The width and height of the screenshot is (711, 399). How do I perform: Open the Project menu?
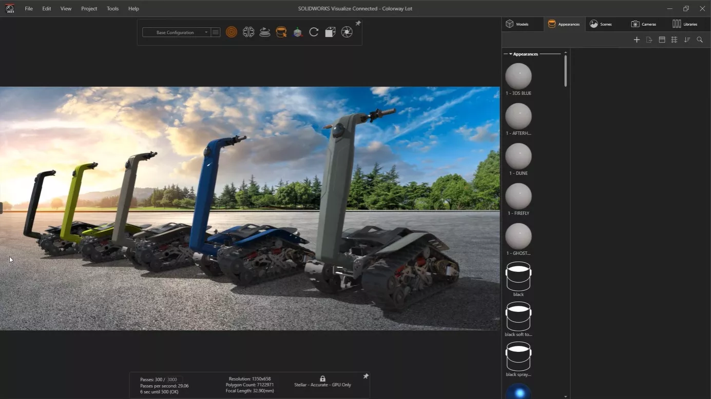coord(89,9)
